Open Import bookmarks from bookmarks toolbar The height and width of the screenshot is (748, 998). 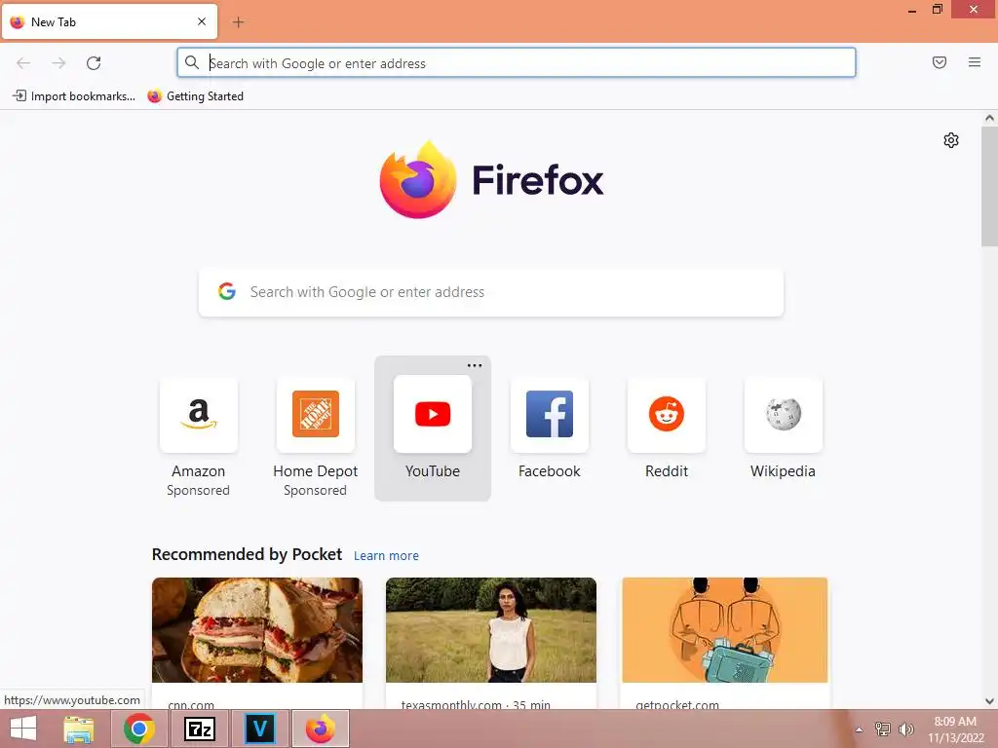(74, 96)
